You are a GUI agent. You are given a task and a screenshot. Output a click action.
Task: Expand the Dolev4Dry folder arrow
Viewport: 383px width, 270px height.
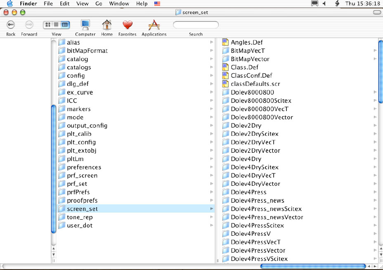click(375, 159)
